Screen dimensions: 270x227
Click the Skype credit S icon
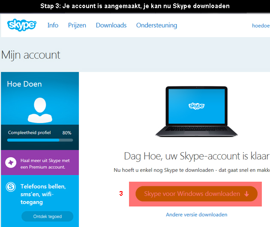point(11,187)
